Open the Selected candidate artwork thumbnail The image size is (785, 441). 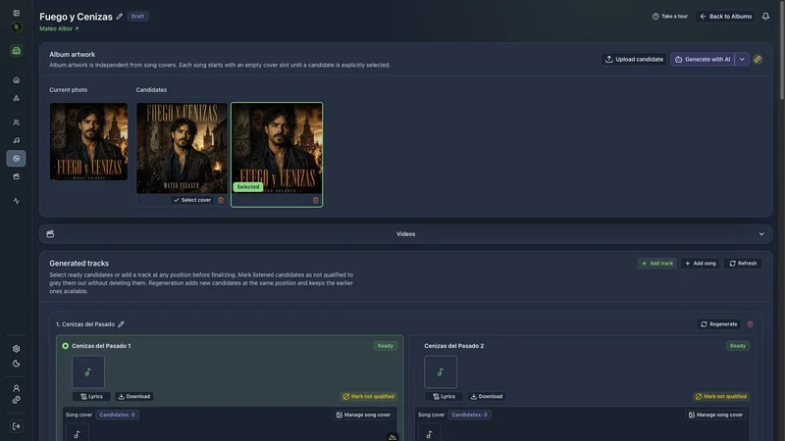[277, 148]
